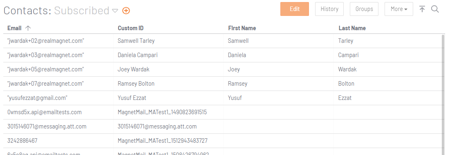Viewport: 452px width, 155px height.
Task: Sort by Last Name column header
Action: (x=352, y=28)
